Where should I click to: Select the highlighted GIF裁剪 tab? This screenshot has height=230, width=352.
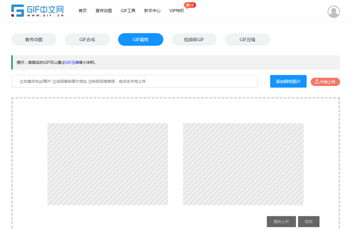(x=140, y=40)
